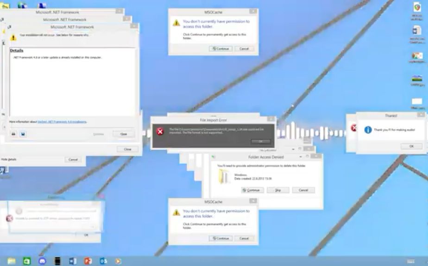Click Continue in Folder Access Denied dialog
The width and height of the screenshot is (428, 266).
point(252,190)
